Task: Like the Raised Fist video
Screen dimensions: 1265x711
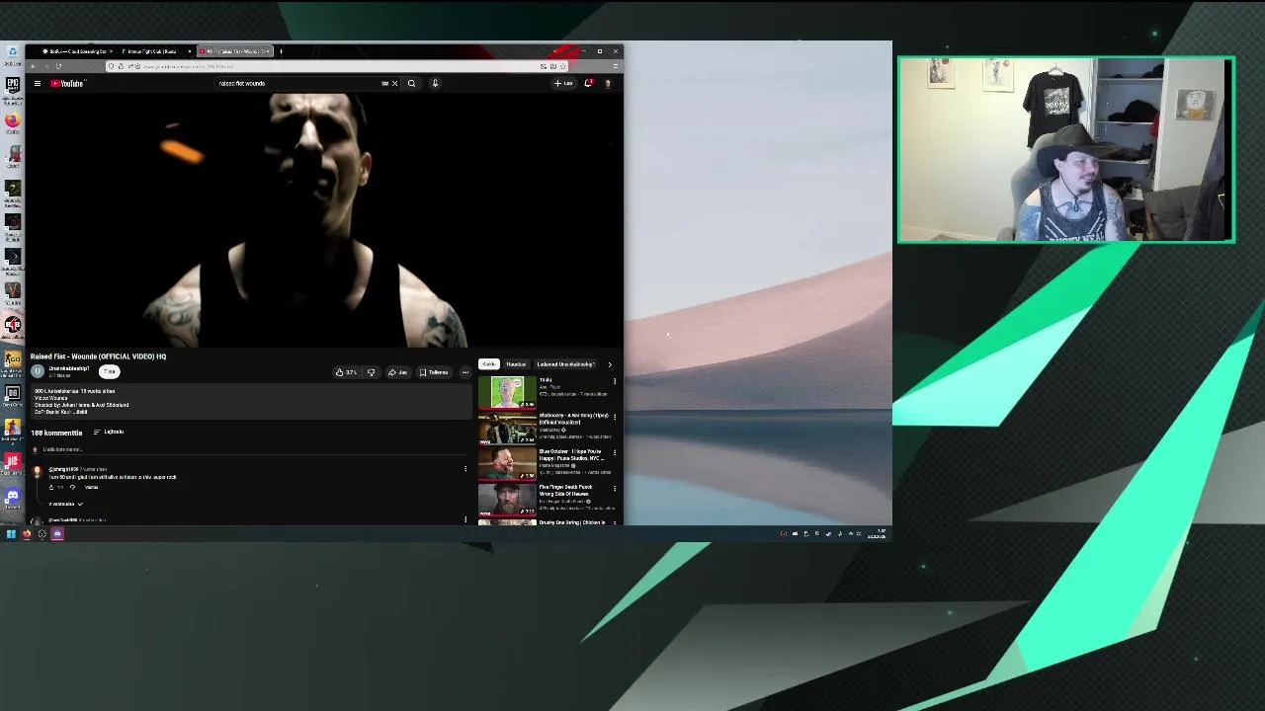Action: tap(346, 372)
